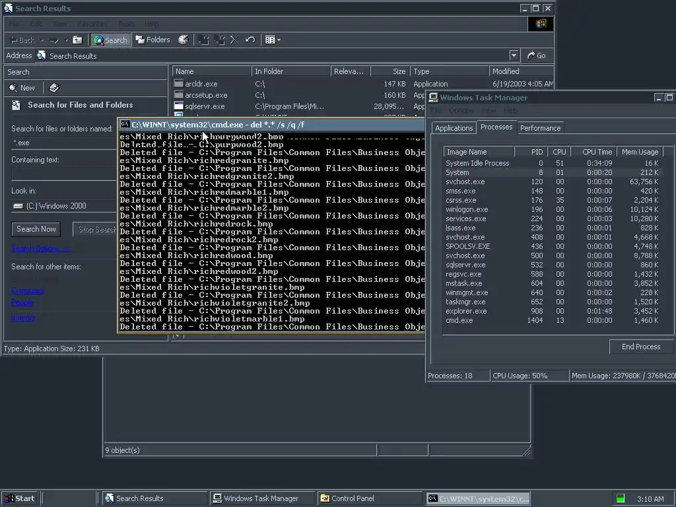676x507 pixels.
Task: Switch to the Processes tab
Action: point(496,127)
